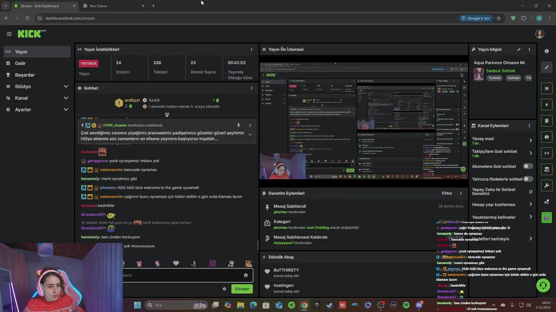
Task: Open Yavaş mod options arrow
Action: click(530, 140)
